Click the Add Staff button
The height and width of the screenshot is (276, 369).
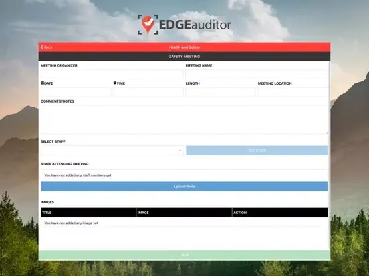[x=257, y=151]
